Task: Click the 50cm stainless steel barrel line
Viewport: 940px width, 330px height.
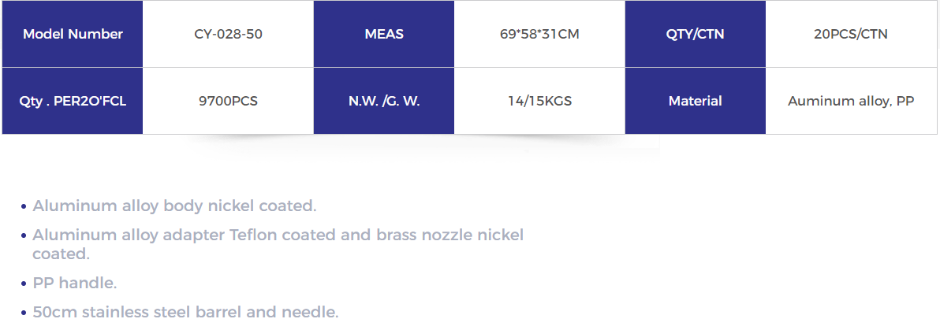Action: pyautogui.click(x=186, y=312)
